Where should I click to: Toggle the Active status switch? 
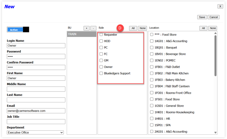[18, 29]
